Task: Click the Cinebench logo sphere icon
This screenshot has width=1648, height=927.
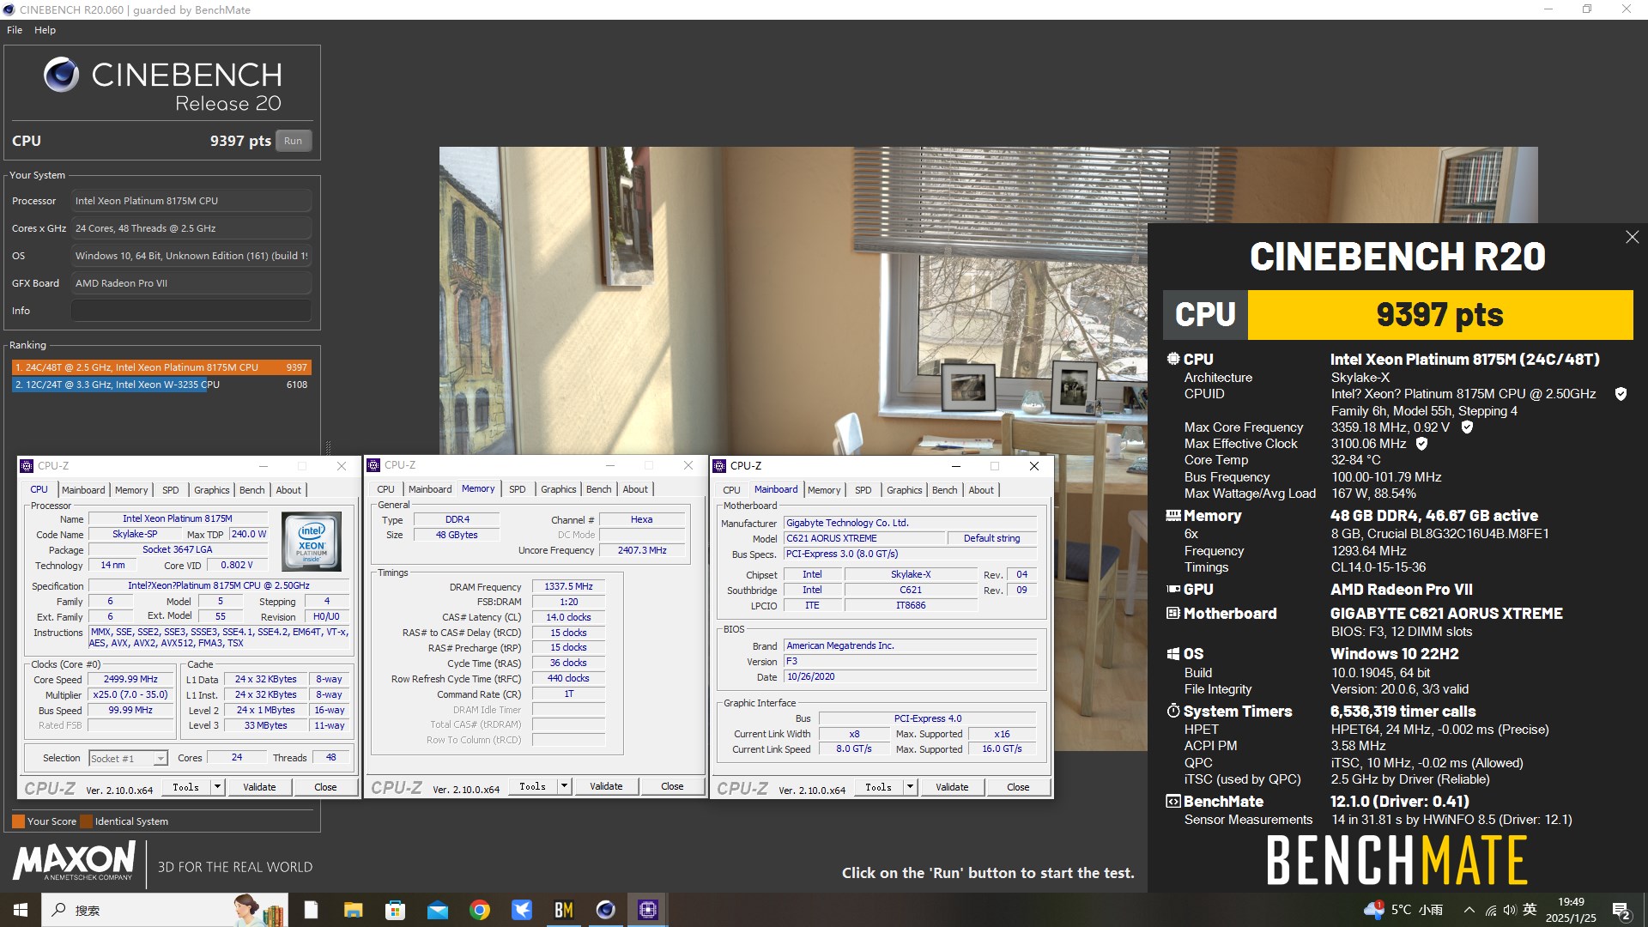Action: (62, 75)
